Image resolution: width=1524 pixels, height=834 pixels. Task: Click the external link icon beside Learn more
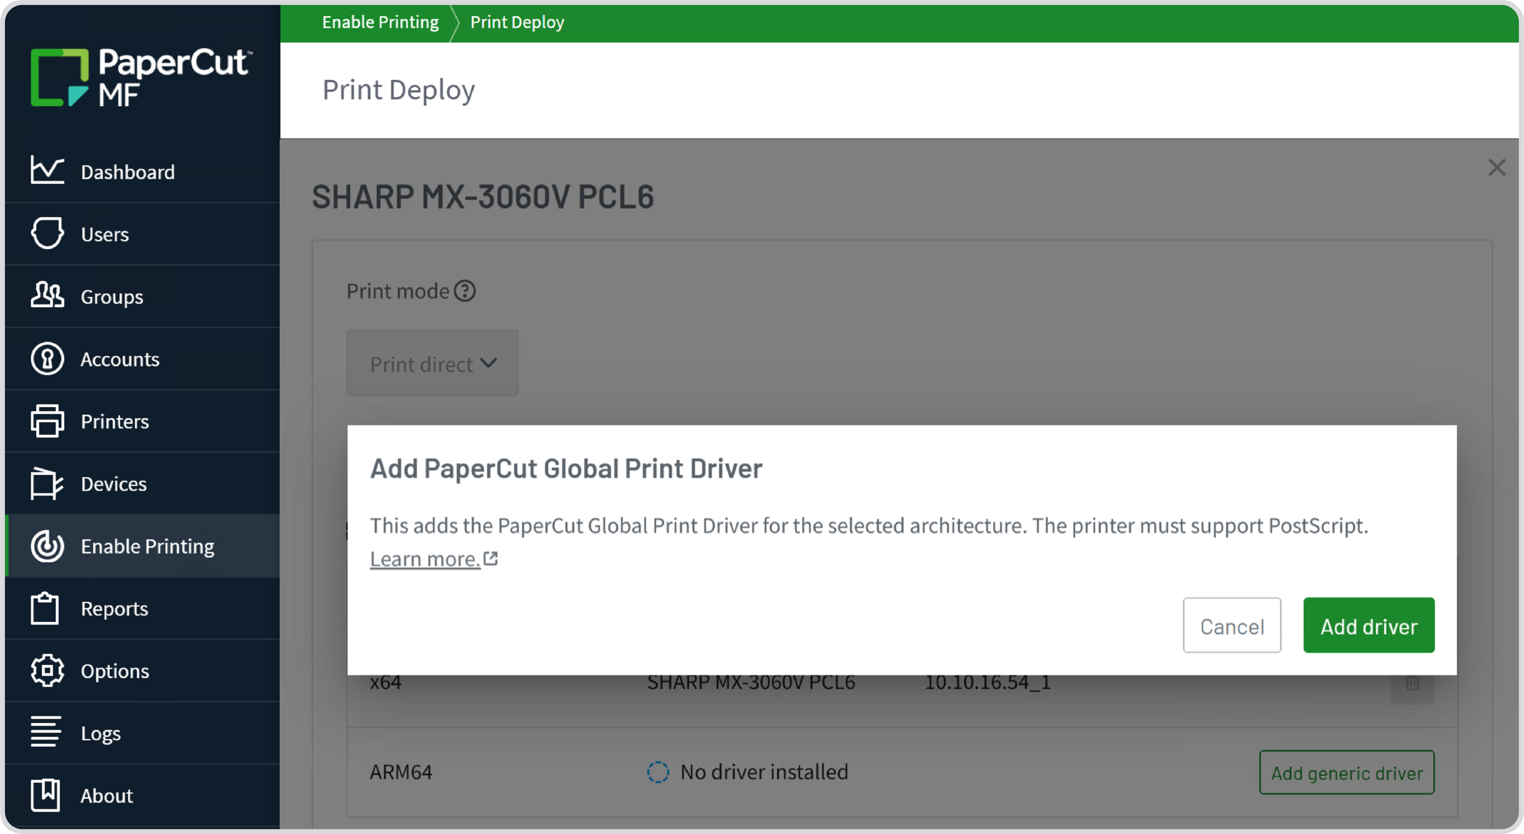point(491,558)
